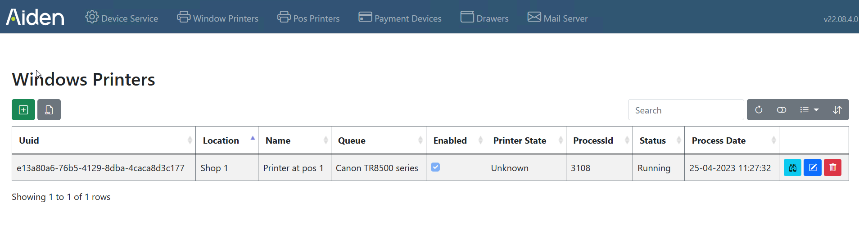Click the Search input field

click(686, 110)
